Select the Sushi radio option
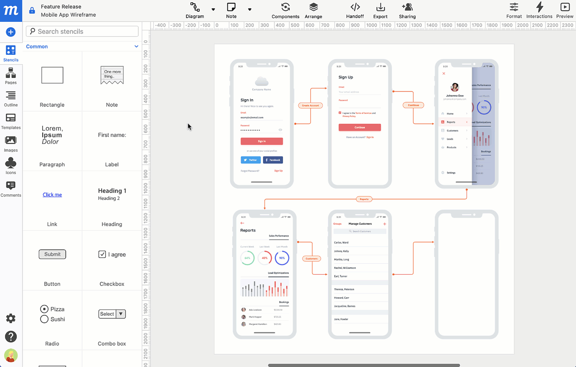The image size is (576, 367). (x=44, y=319)
